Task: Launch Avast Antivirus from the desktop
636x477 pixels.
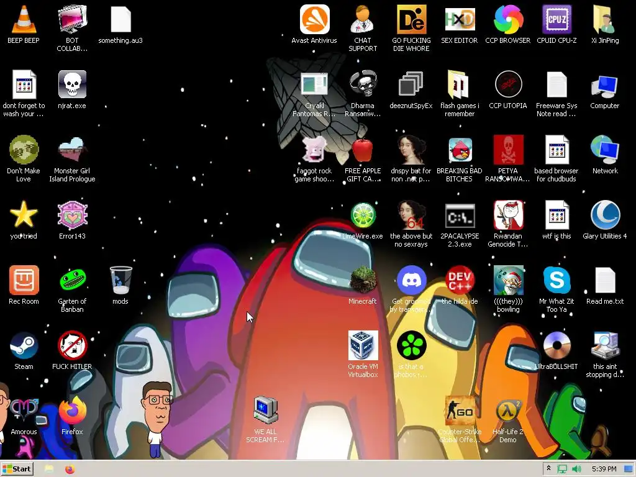Action: (x=314, y=19)
